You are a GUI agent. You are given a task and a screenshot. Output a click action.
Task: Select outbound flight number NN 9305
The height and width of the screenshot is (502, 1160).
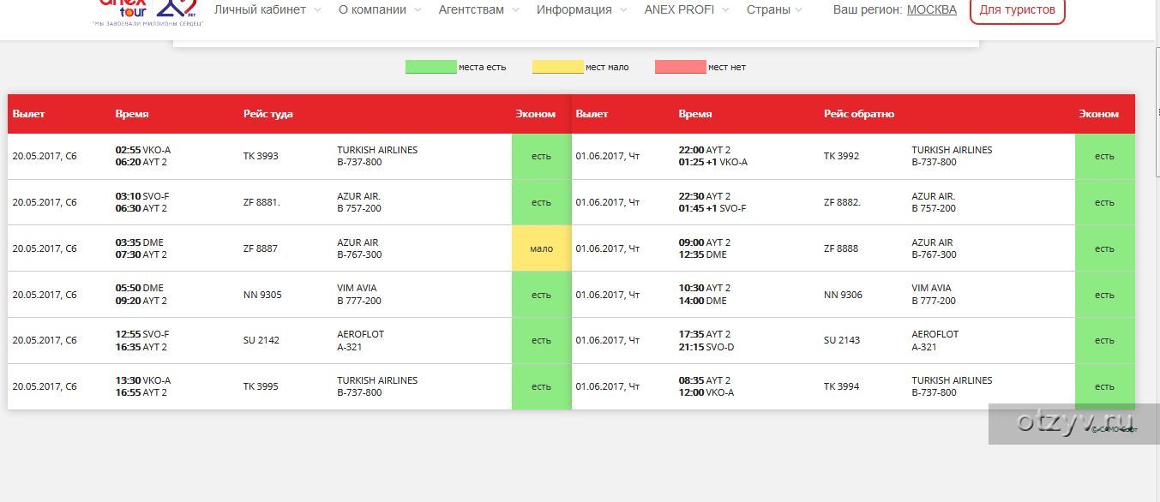point(262,295)
